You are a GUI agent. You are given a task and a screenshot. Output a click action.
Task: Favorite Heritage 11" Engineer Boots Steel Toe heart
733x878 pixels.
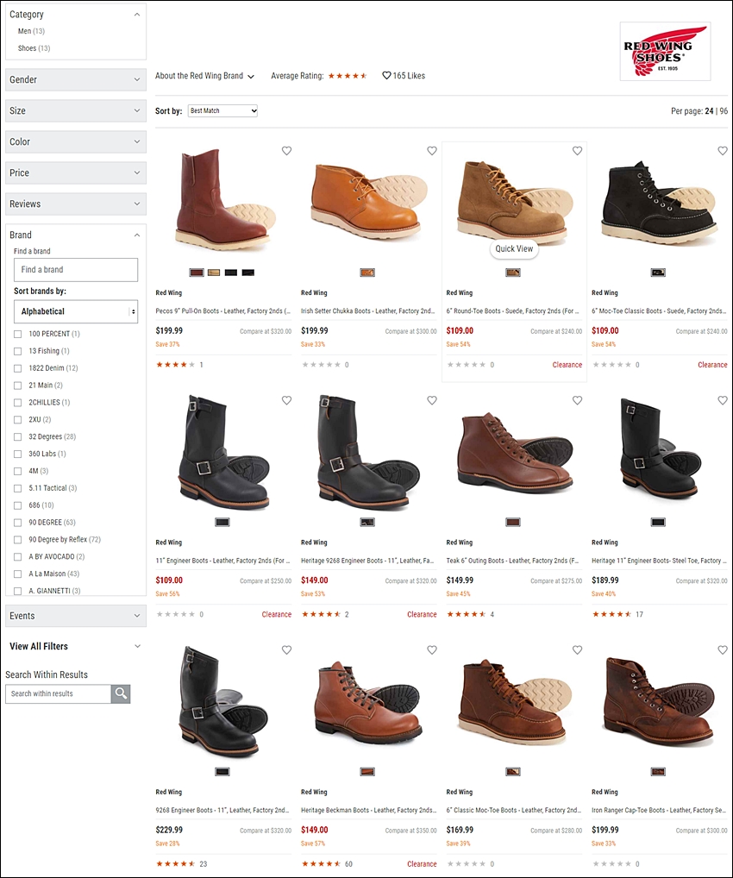(x=723, y=400)
